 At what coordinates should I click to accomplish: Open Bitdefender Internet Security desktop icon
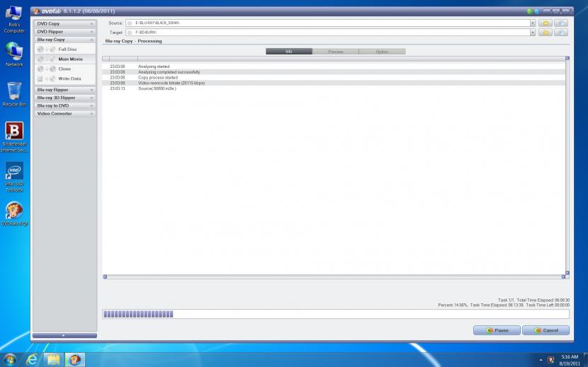14,137
